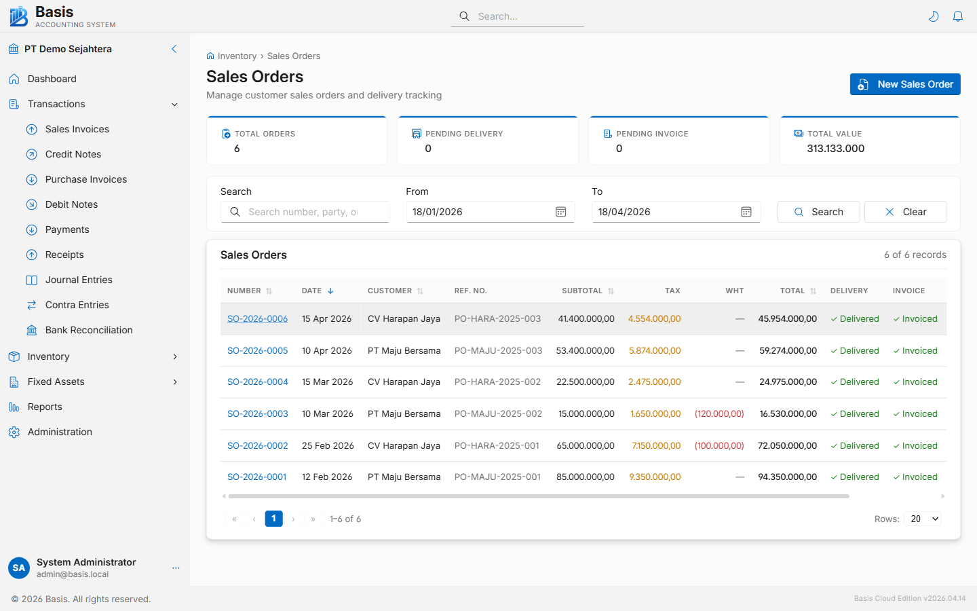
Task: Open the To date calendar picker
Action: click(746, 212)
